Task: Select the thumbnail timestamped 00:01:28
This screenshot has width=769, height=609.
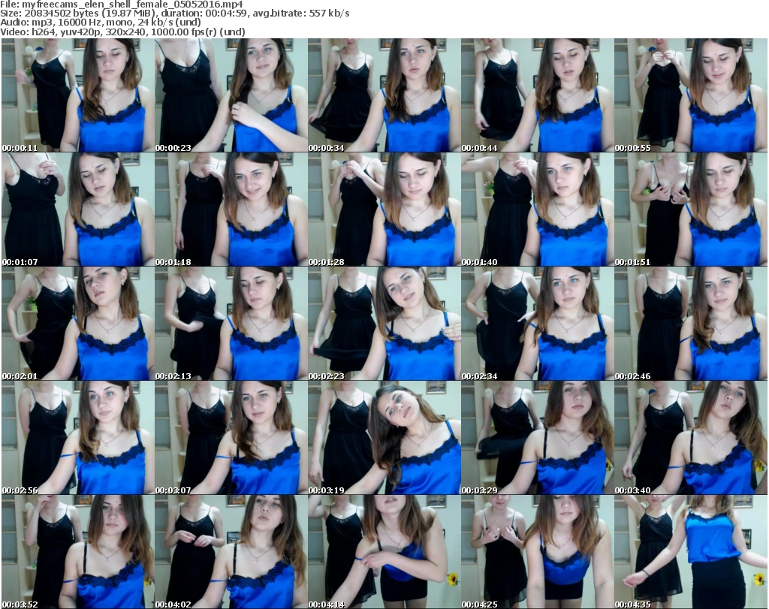Action: click(x=384, y=210)
